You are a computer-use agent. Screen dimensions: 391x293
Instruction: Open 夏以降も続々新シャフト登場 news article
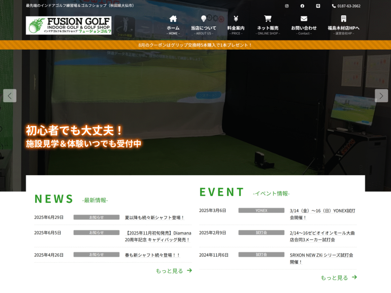(155, 217)
